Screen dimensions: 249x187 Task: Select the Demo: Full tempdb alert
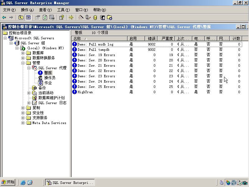point(93,50)
